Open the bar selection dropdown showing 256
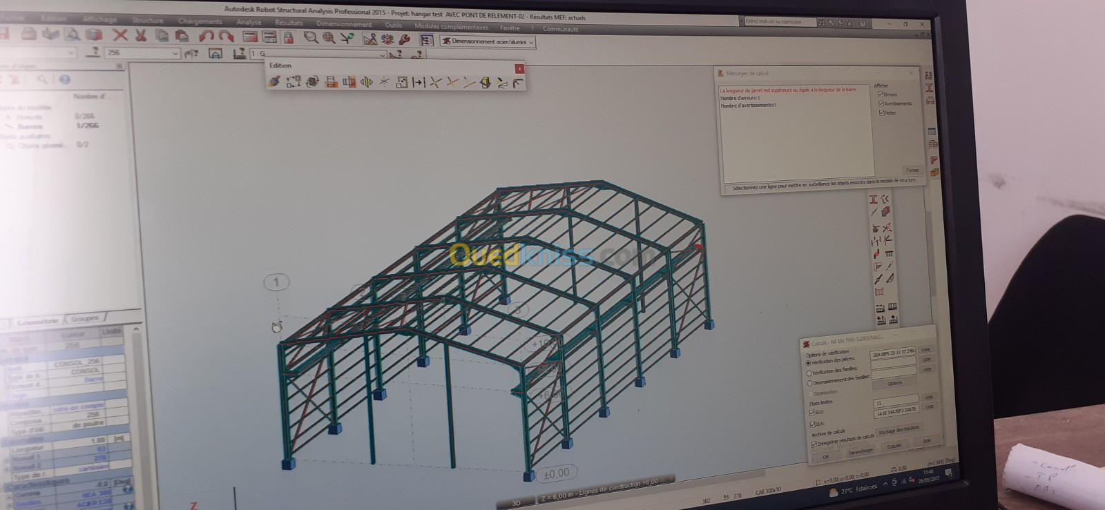The image size is (1105, 510). coord(143,52)
